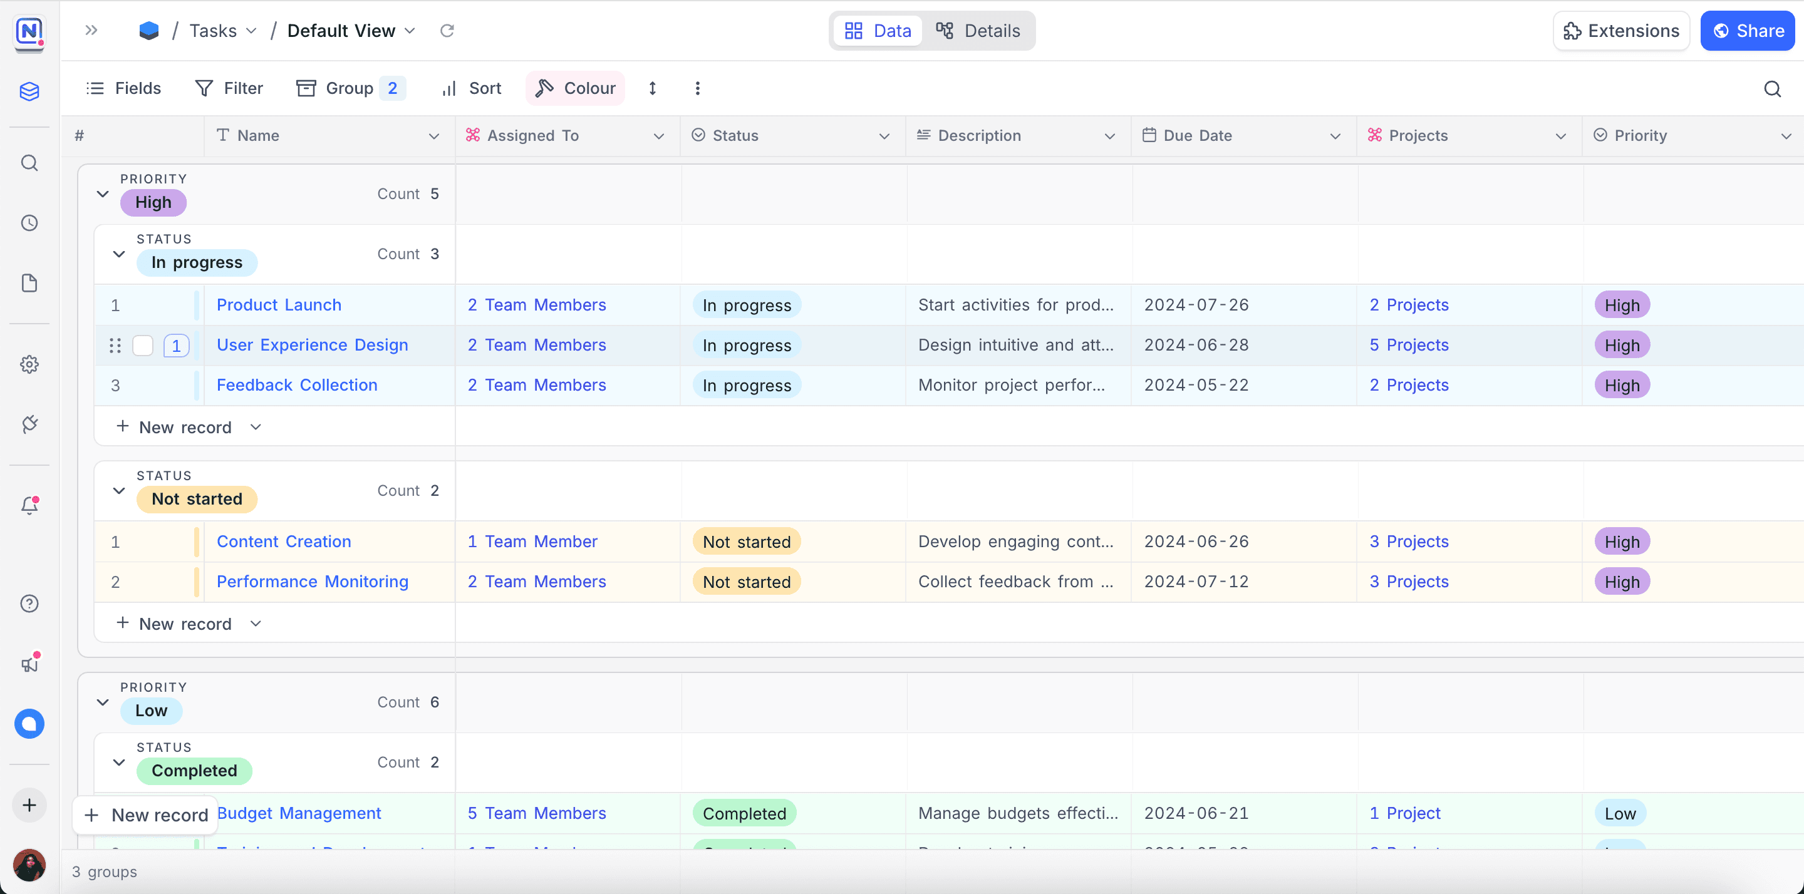Collapse the High priority group

[103, 194]
